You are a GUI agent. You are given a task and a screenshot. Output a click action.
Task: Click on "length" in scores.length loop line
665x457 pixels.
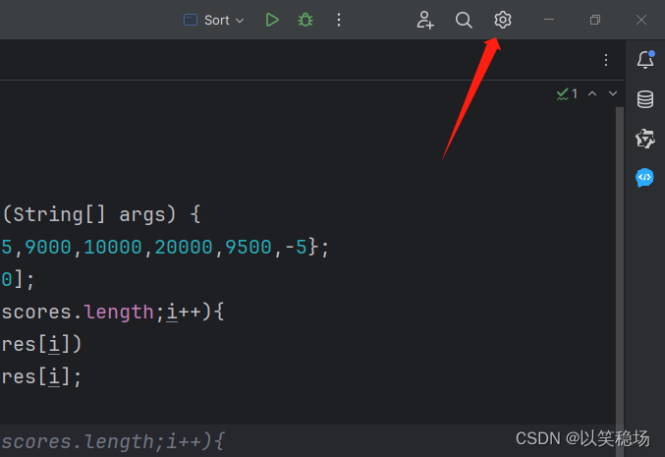pos(118,313)
